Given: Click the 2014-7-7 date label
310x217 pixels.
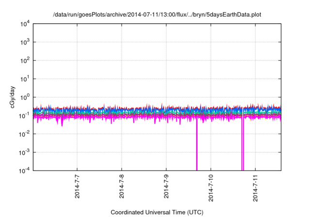Looking at the screenshot, I should click(77, 186).
